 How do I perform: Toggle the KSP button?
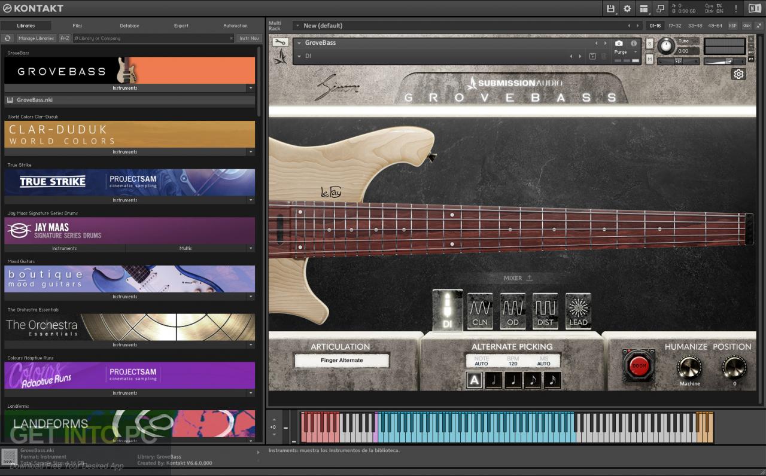[733, 26]
